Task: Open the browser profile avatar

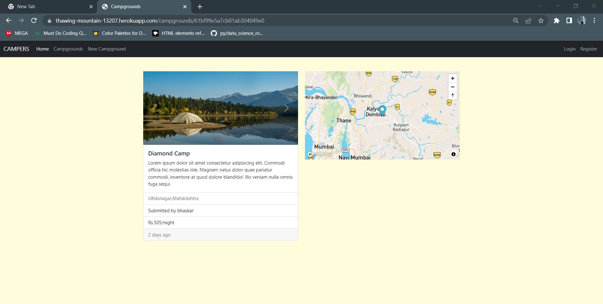Action: point(582,20)
